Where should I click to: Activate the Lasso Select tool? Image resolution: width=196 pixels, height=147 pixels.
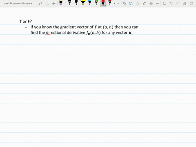point(47,3)
